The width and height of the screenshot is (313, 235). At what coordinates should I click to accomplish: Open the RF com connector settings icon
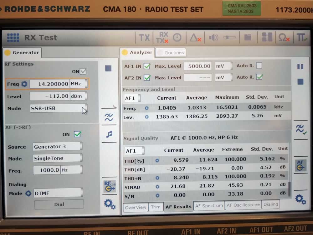(109, 186)
